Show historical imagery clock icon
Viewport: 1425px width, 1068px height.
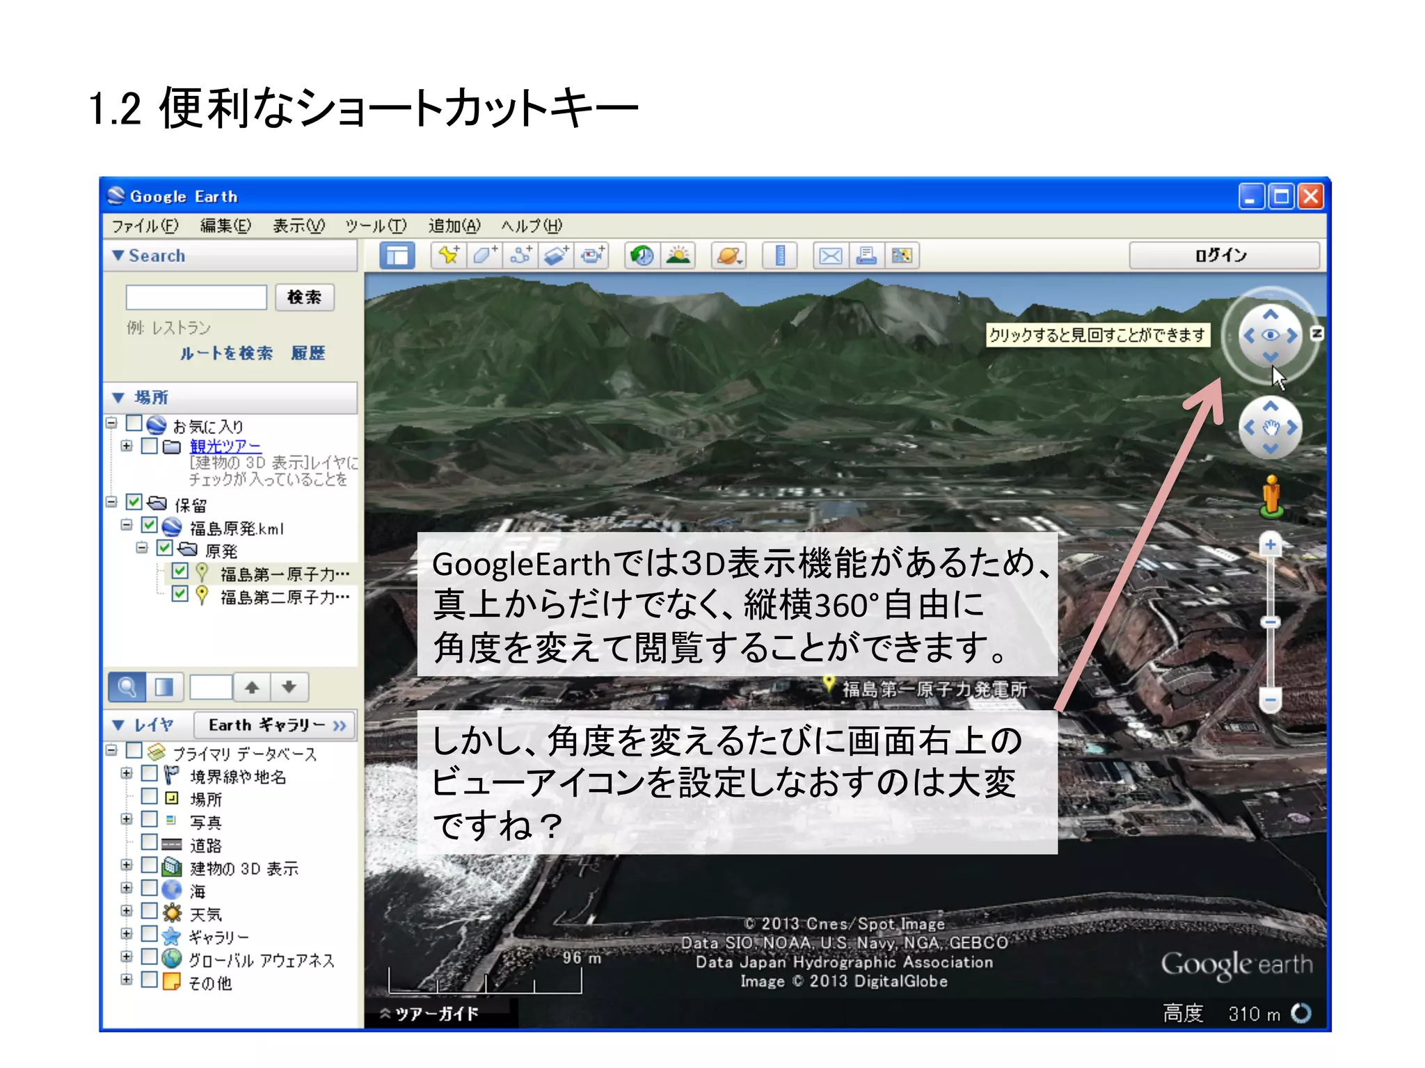(x=642, y=255)
